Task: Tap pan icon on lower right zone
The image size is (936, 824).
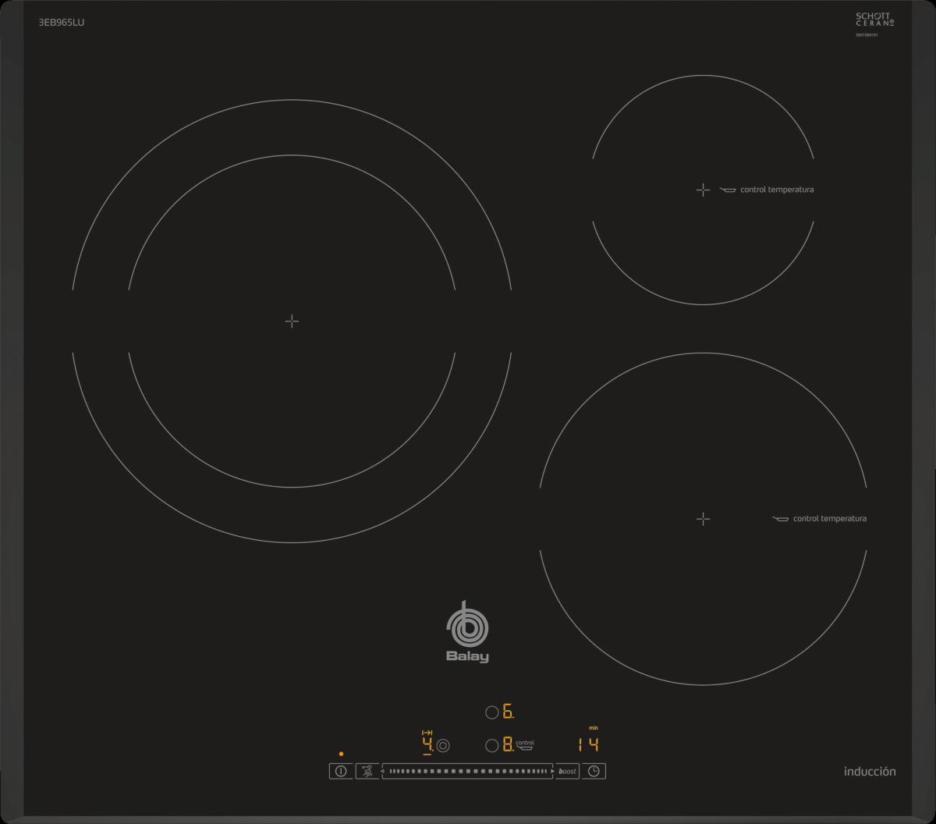Action: point(781,519)
